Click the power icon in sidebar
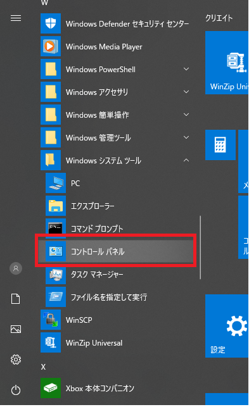The image size is (249, 407). 16,390
